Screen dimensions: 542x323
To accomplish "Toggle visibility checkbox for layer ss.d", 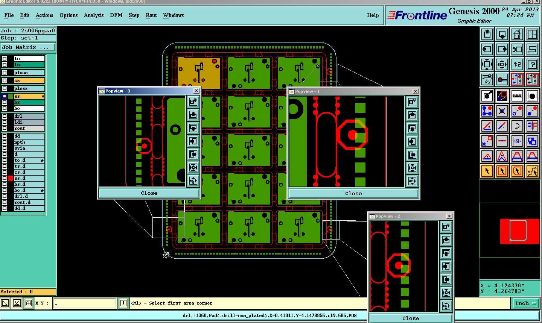I will (x=5, y=178).
